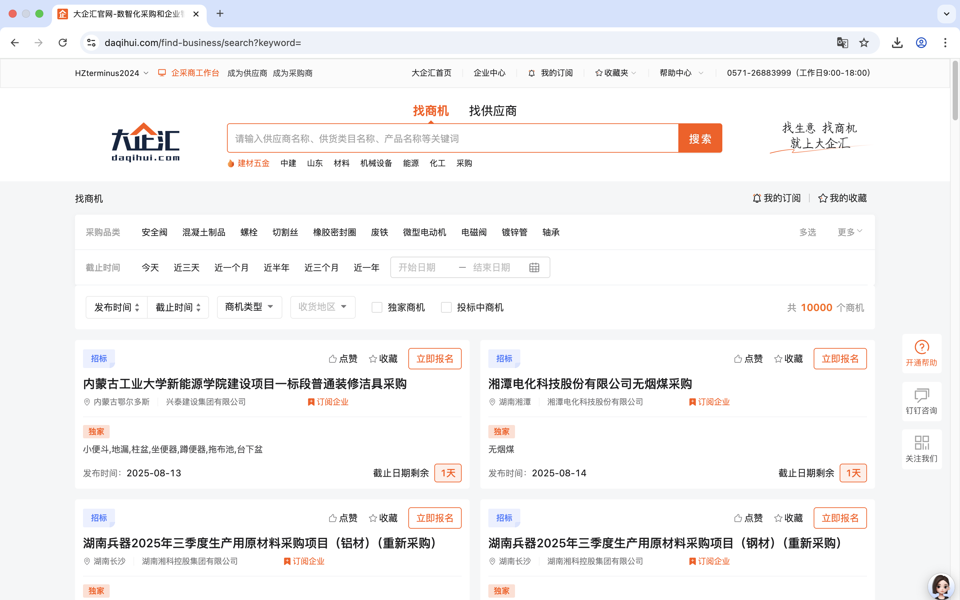Filter deadline by 近一个月
Image resolution: width=960 pixels, height=600 pixels.
[x=232, y=268]
